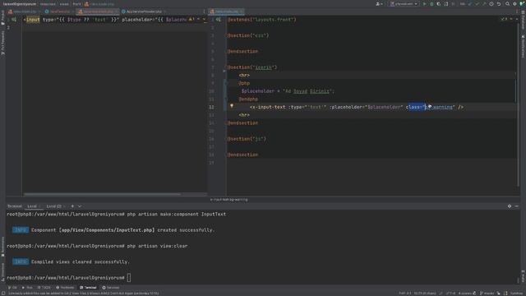Collapse the @section fold on line 7
Screen dimensions: 526x296
[x=226, y=67]
